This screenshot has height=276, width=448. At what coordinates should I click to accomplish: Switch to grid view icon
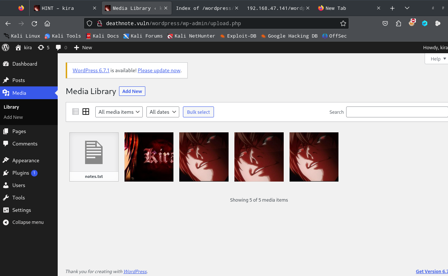pos(86,112)
